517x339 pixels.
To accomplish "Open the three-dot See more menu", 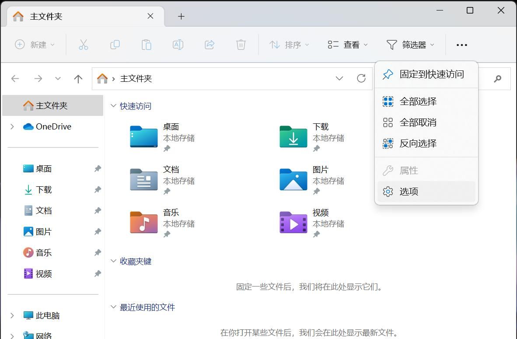I will 461,45.
